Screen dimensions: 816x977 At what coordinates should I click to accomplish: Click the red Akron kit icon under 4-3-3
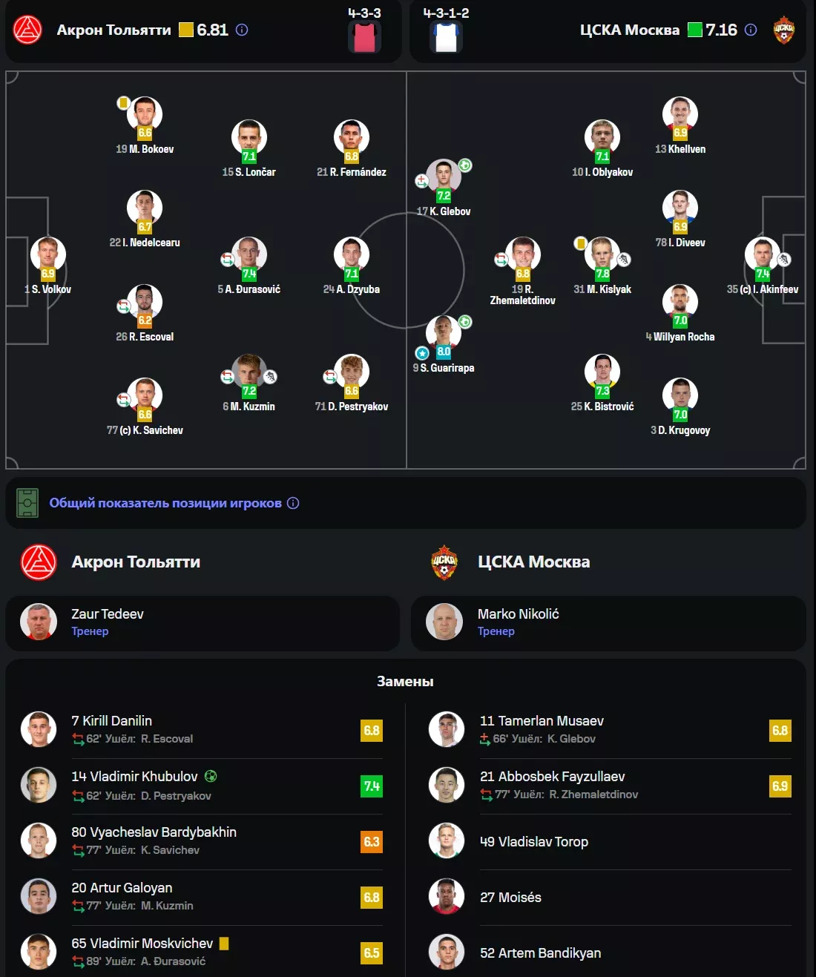pos(364,37)
